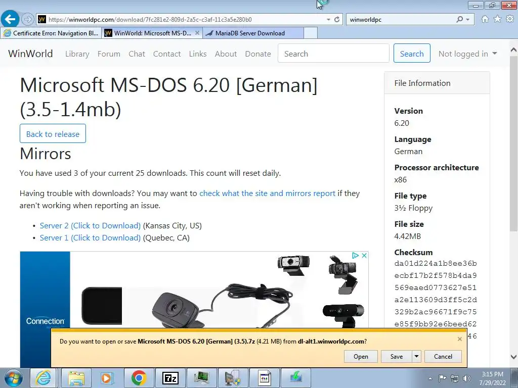Refresh the page using the reload icon
This screenshot has width=518, height=388.
click(x=336, y=20)
